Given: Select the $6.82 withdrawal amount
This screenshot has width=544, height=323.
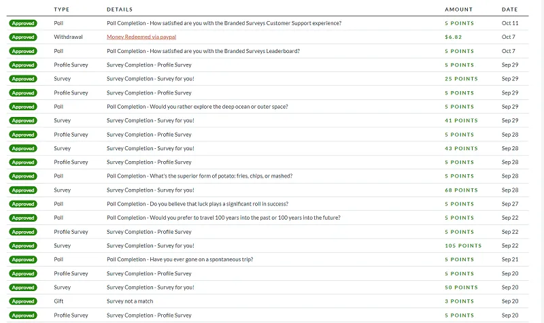Looking at the screenshot, I should [x=454, y=37].
